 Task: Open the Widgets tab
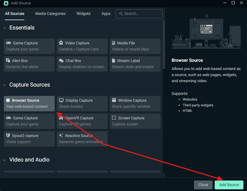click(83, 14)
